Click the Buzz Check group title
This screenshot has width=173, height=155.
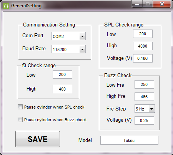coord(118,75)
